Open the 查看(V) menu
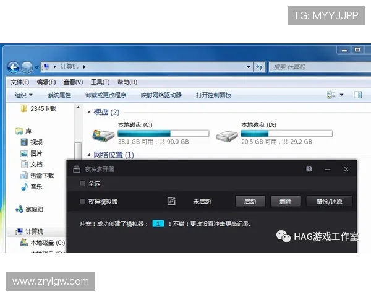This screenshot has width=371, height=297. point(73,82)
